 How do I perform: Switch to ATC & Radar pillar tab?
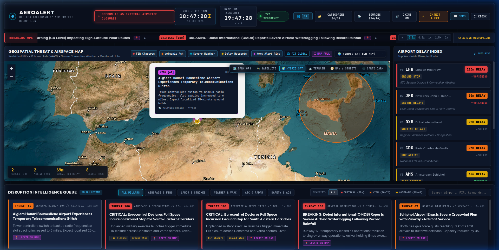(254, 193)
